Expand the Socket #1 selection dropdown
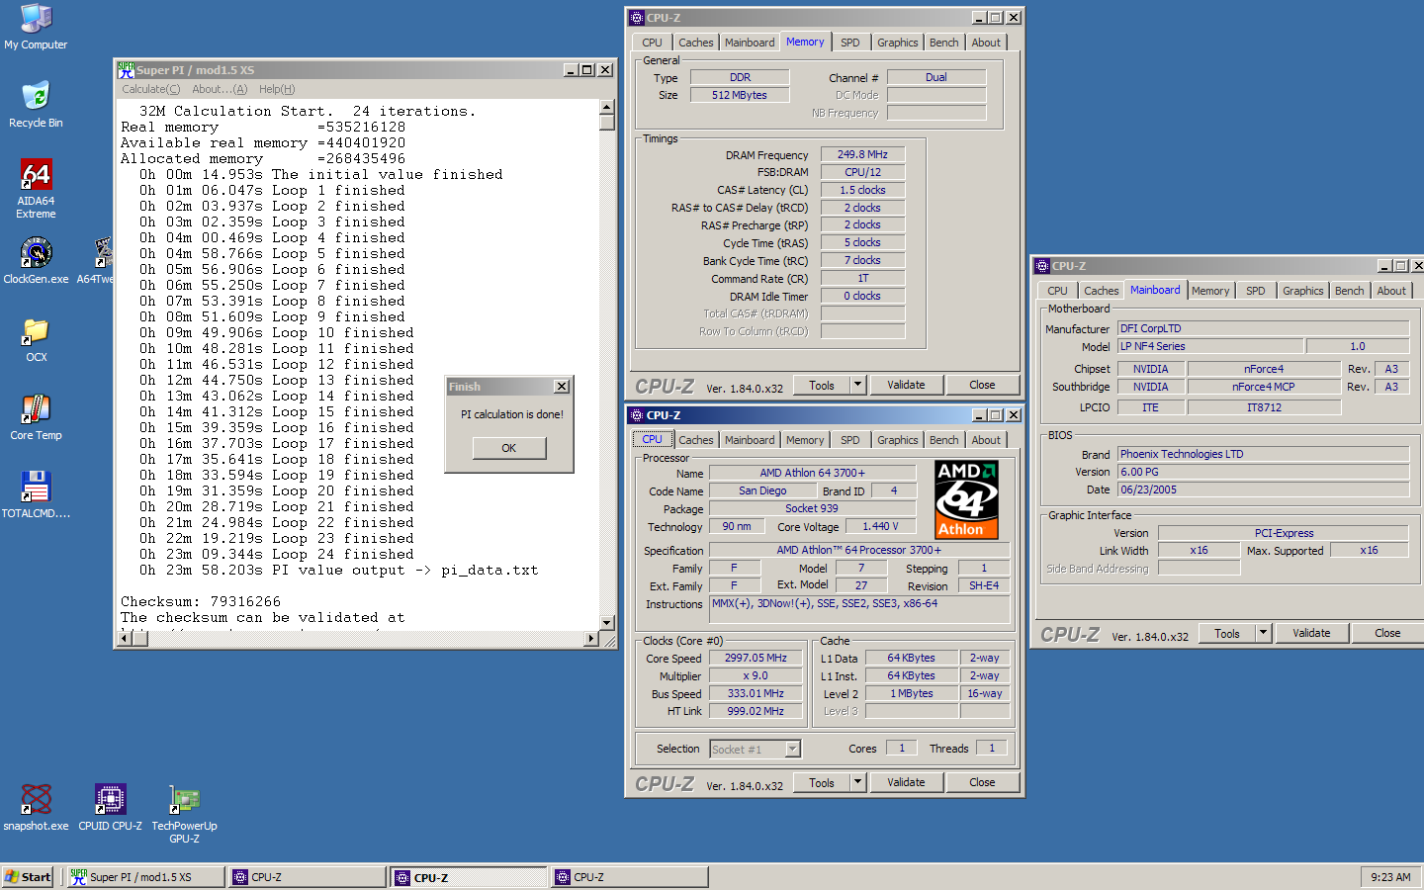1424x890 pixels. click(792, 750)
